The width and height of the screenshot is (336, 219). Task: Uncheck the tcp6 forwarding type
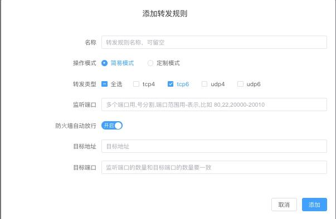171,84
